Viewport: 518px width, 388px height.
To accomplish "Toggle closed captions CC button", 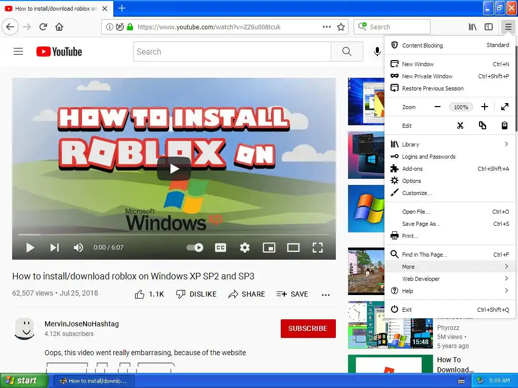I will (221, 248).
